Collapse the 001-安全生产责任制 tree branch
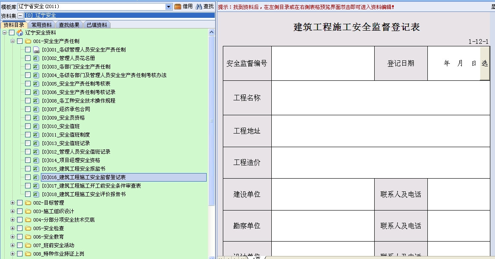The height and width of the screenshot is (259, 495). [x=13, y=41]
